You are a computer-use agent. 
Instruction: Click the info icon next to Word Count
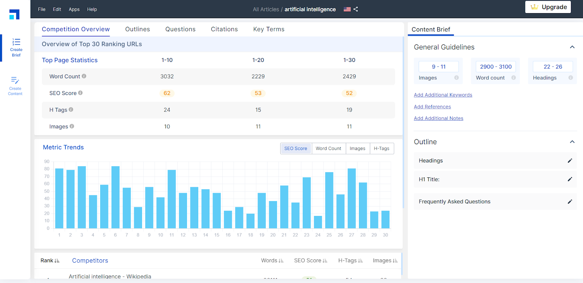84,76
